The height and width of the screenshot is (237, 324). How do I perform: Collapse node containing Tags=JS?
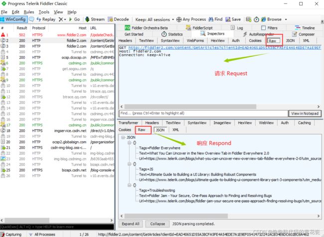click(130, 164)
